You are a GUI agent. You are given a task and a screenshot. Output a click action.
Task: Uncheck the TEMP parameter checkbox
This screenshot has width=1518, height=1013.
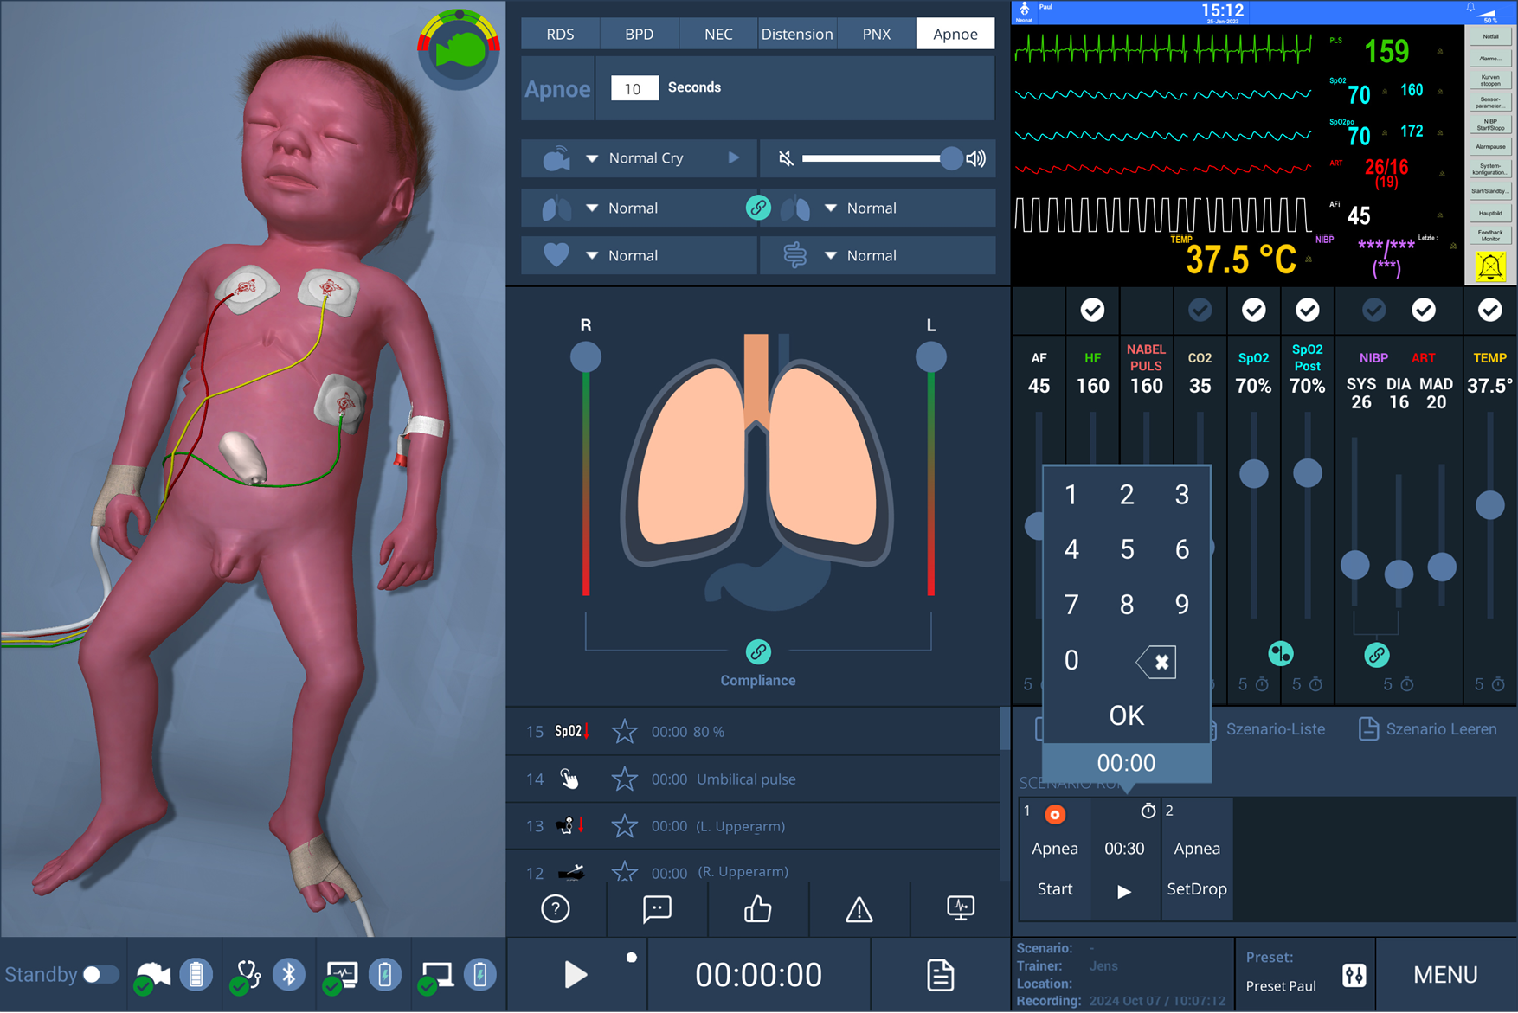(x=1489, y=310)
